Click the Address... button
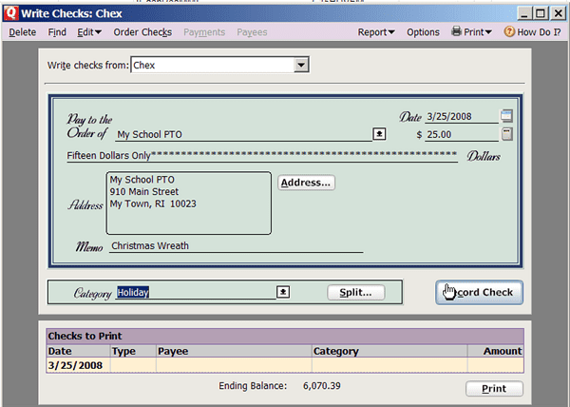 306,183
